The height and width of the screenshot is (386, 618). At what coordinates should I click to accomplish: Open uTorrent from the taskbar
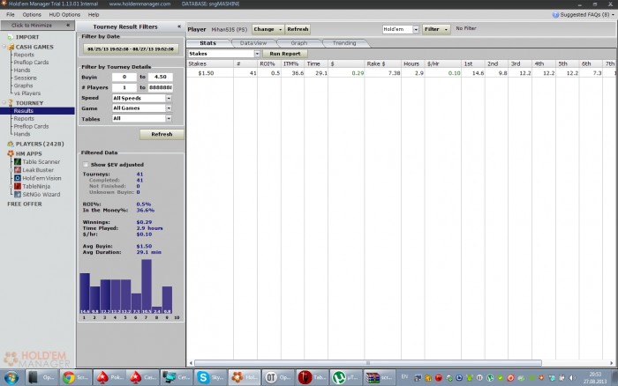345,377
